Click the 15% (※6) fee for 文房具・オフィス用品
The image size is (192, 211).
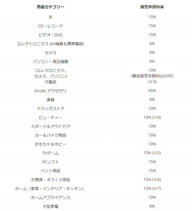152,180
